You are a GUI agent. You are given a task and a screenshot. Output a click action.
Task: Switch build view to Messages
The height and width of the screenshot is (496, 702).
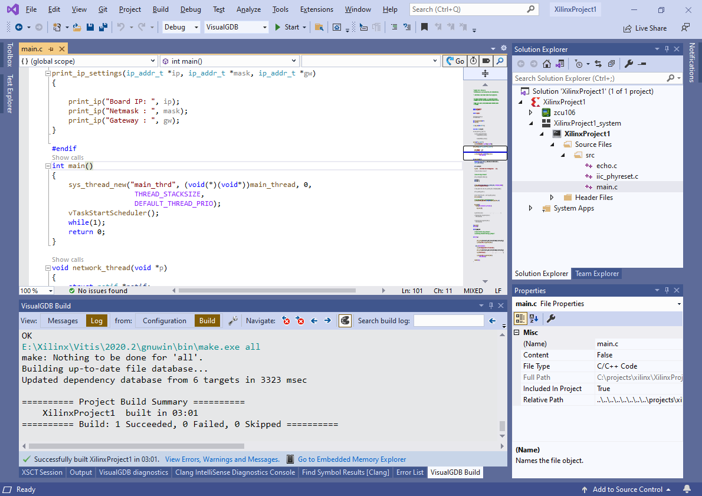[63, 320]
